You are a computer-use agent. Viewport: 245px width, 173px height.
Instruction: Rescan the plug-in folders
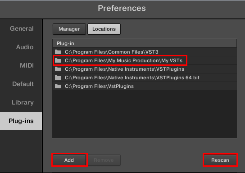click(220, 160)
